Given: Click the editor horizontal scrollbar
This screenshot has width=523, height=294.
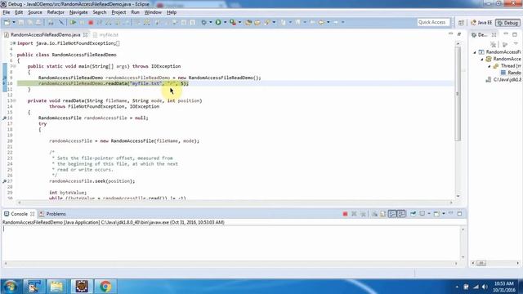Looking at the screenshot, I should pos(235,203).
